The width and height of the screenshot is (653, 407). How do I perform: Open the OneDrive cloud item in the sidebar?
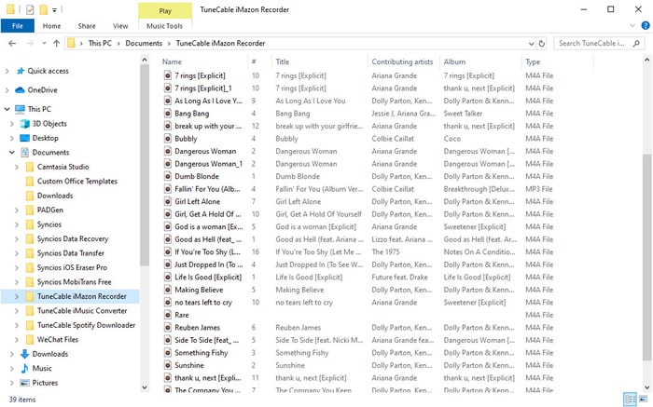click(42, 90)
